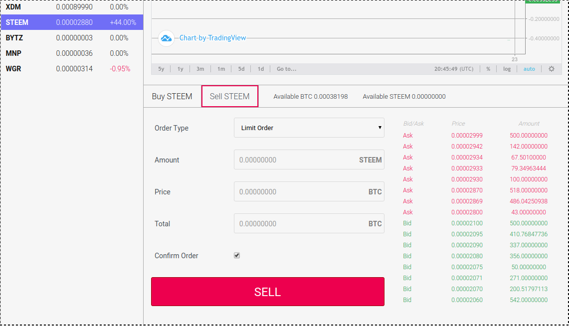Click ask amount 486.04250938
Image resolution: width=569 pixels, height=326 pixels.
click(529, 201)
